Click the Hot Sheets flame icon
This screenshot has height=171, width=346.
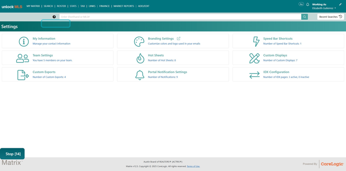pyautogui.click(x=140, y=59)
